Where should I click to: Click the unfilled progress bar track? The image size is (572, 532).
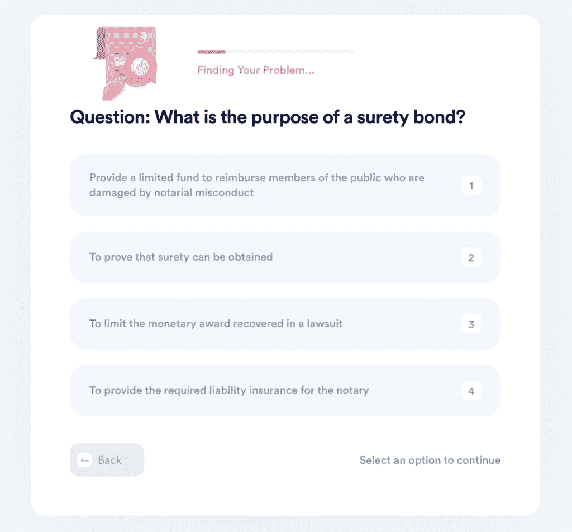click(x=290, y=52)
